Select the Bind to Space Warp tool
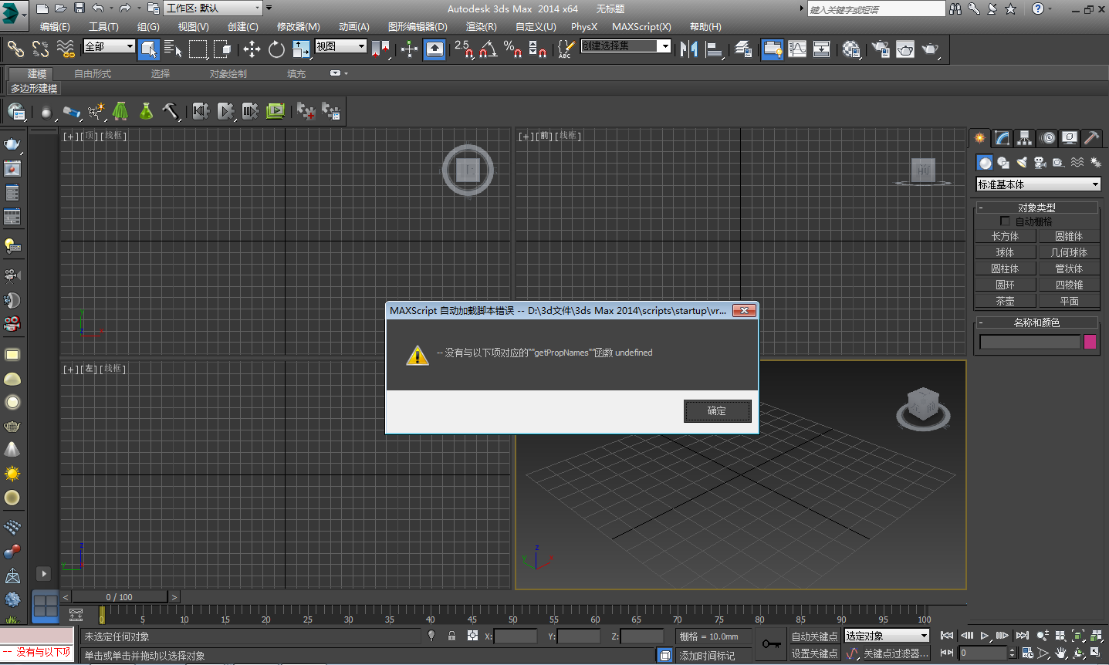Screen dimensions: 1109x665 click(66, 49)
